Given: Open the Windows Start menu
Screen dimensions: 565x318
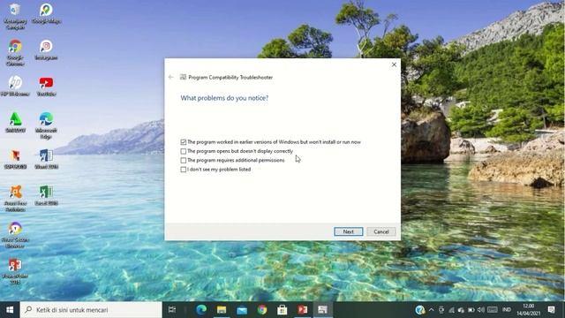Looking at the screenshot, I should (10, 310).
